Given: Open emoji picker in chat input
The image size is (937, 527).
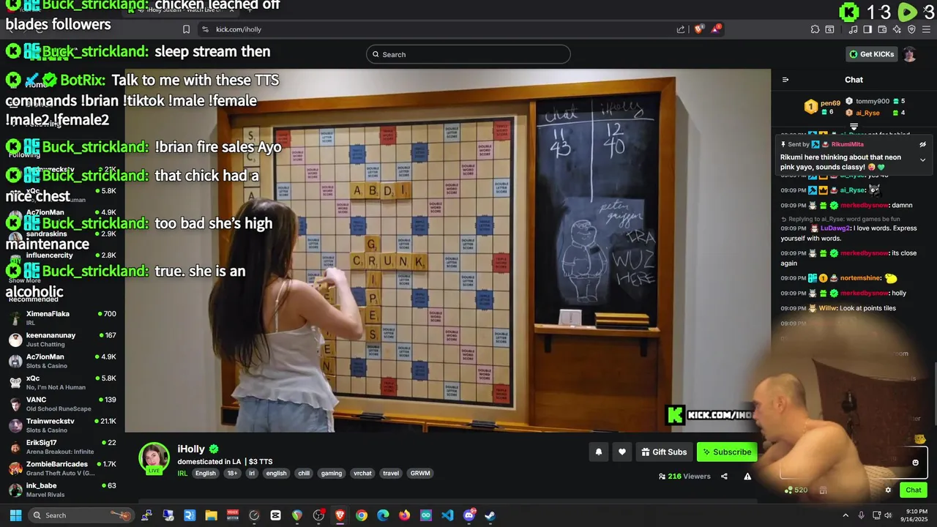Looking at the screenshot, I should [x=915, y=463].
